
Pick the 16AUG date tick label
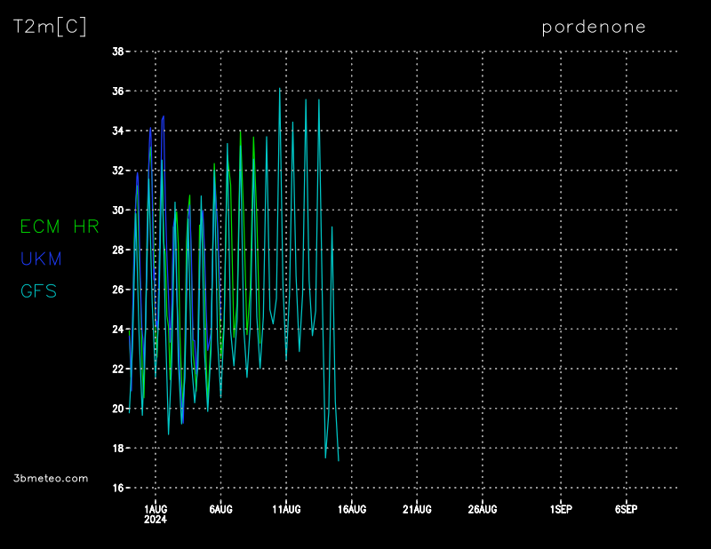click(x=352, y=509)
